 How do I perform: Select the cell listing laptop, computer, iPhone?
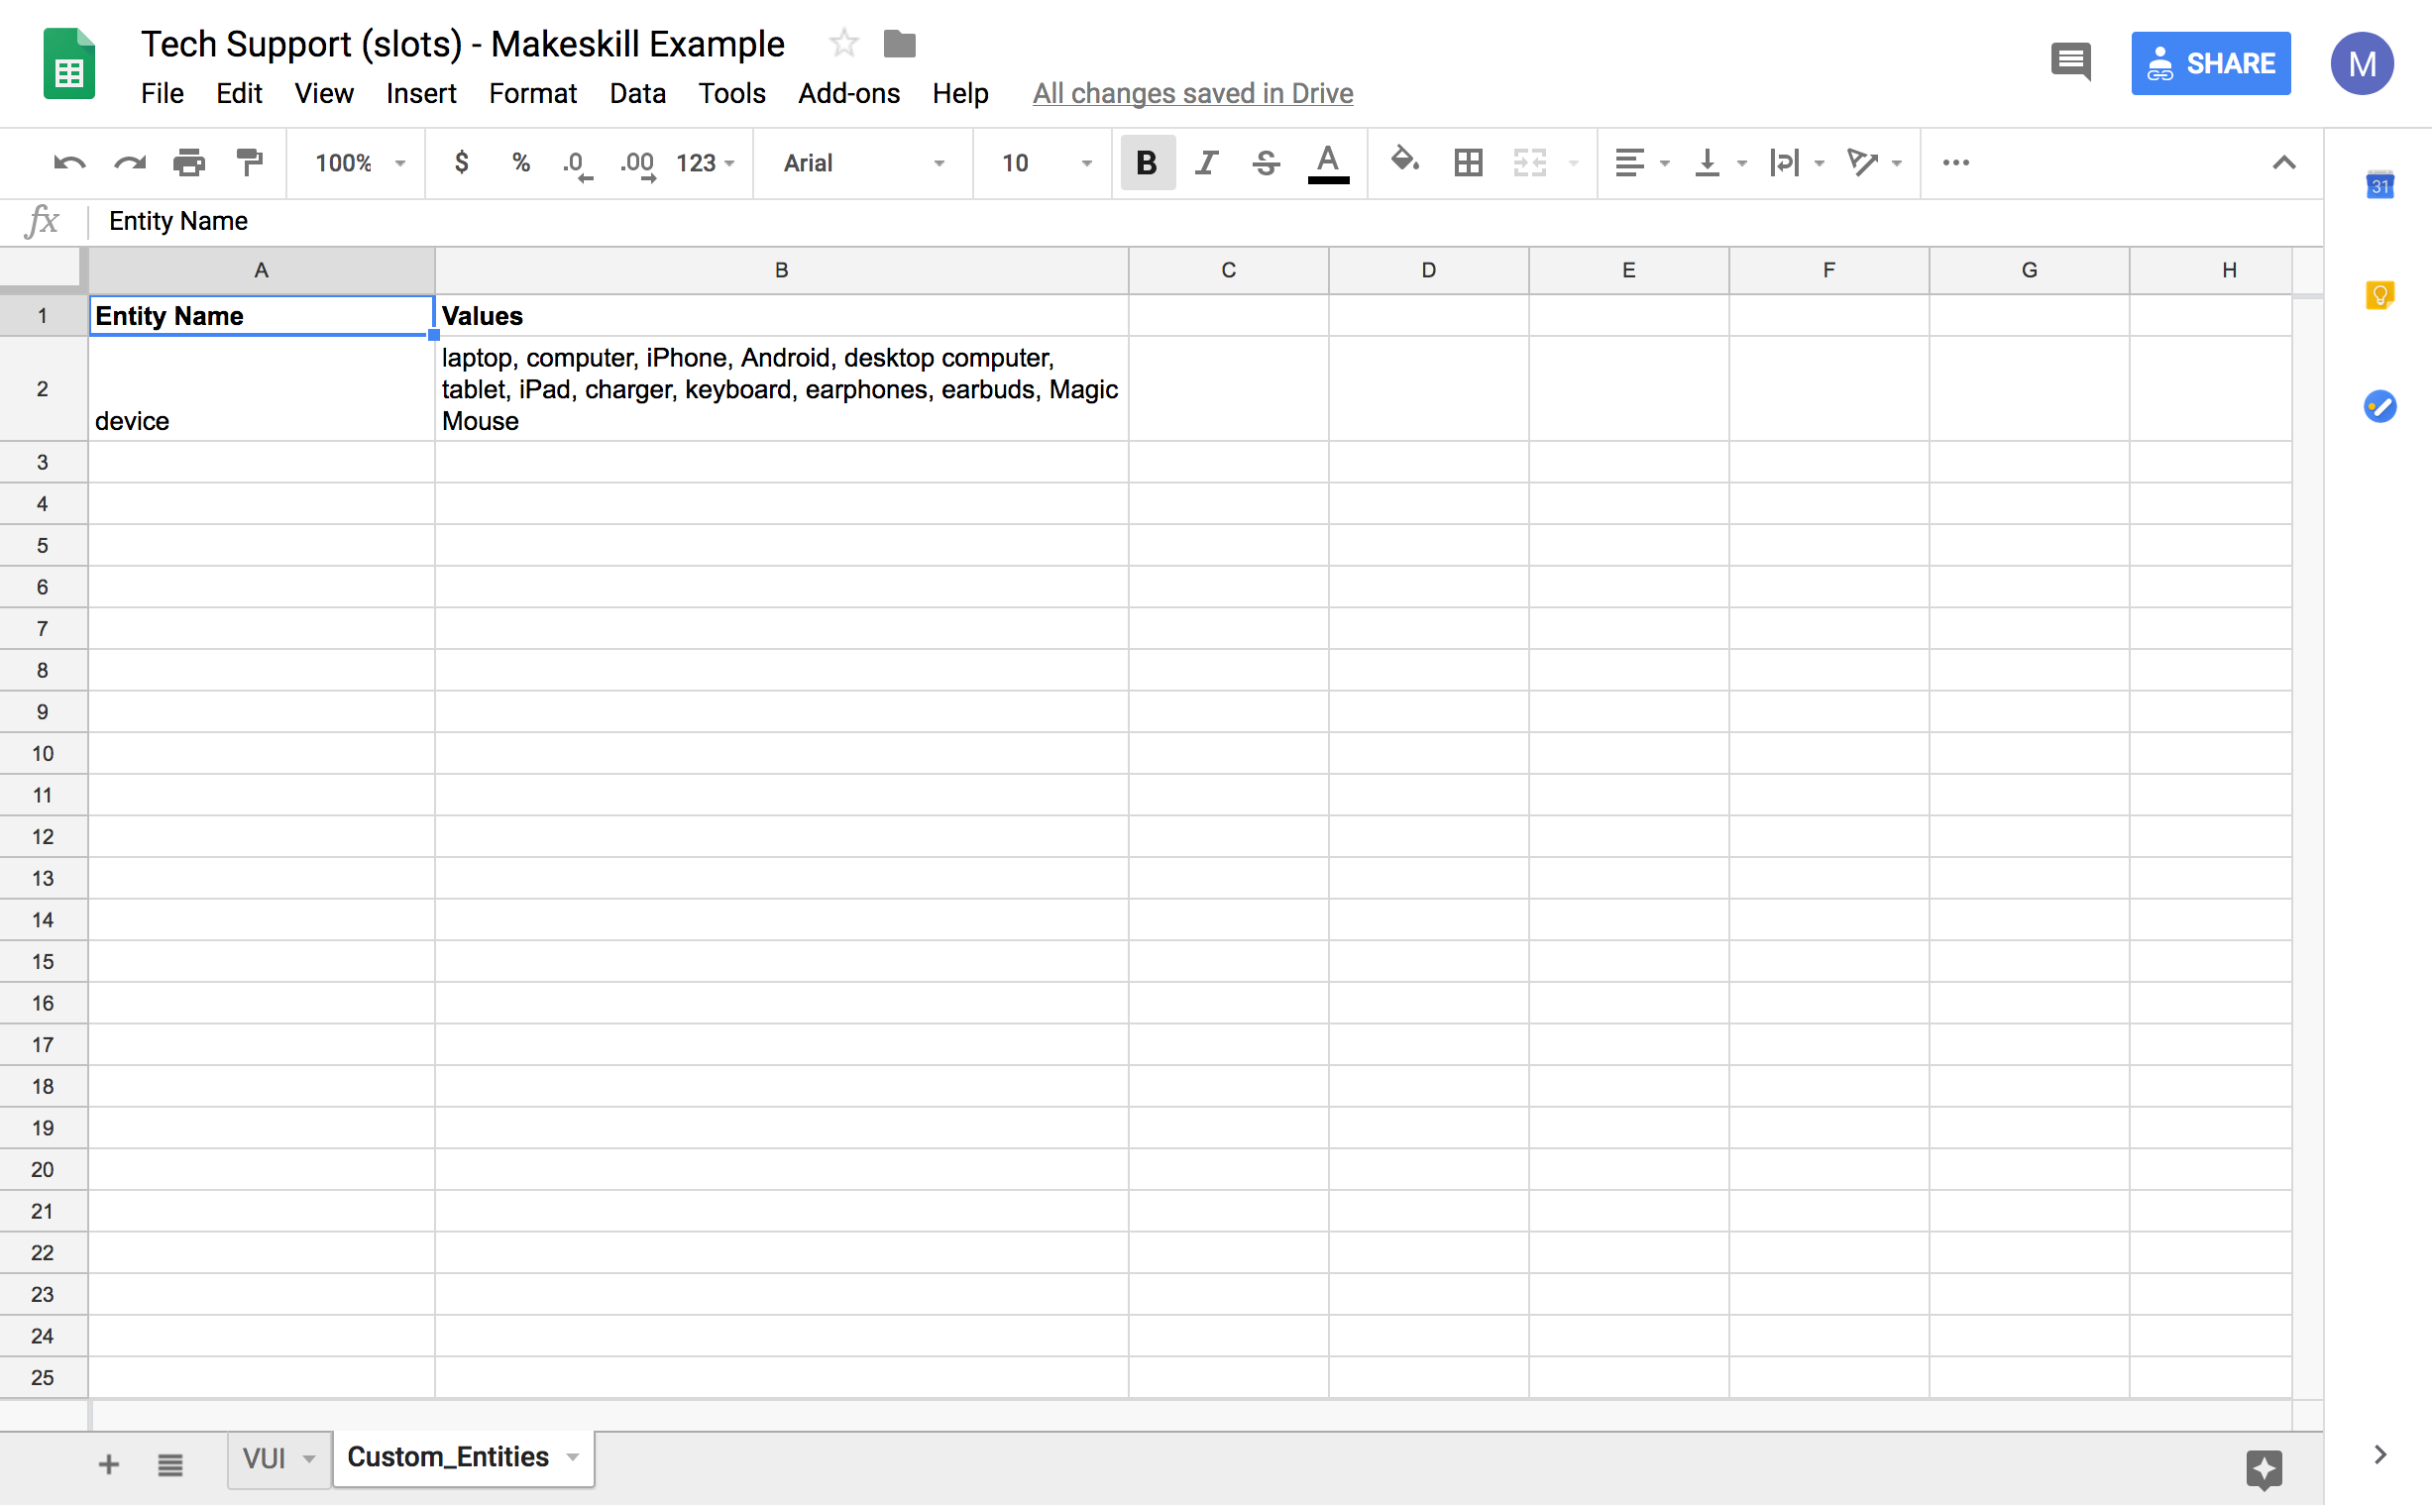click(782, 389)
